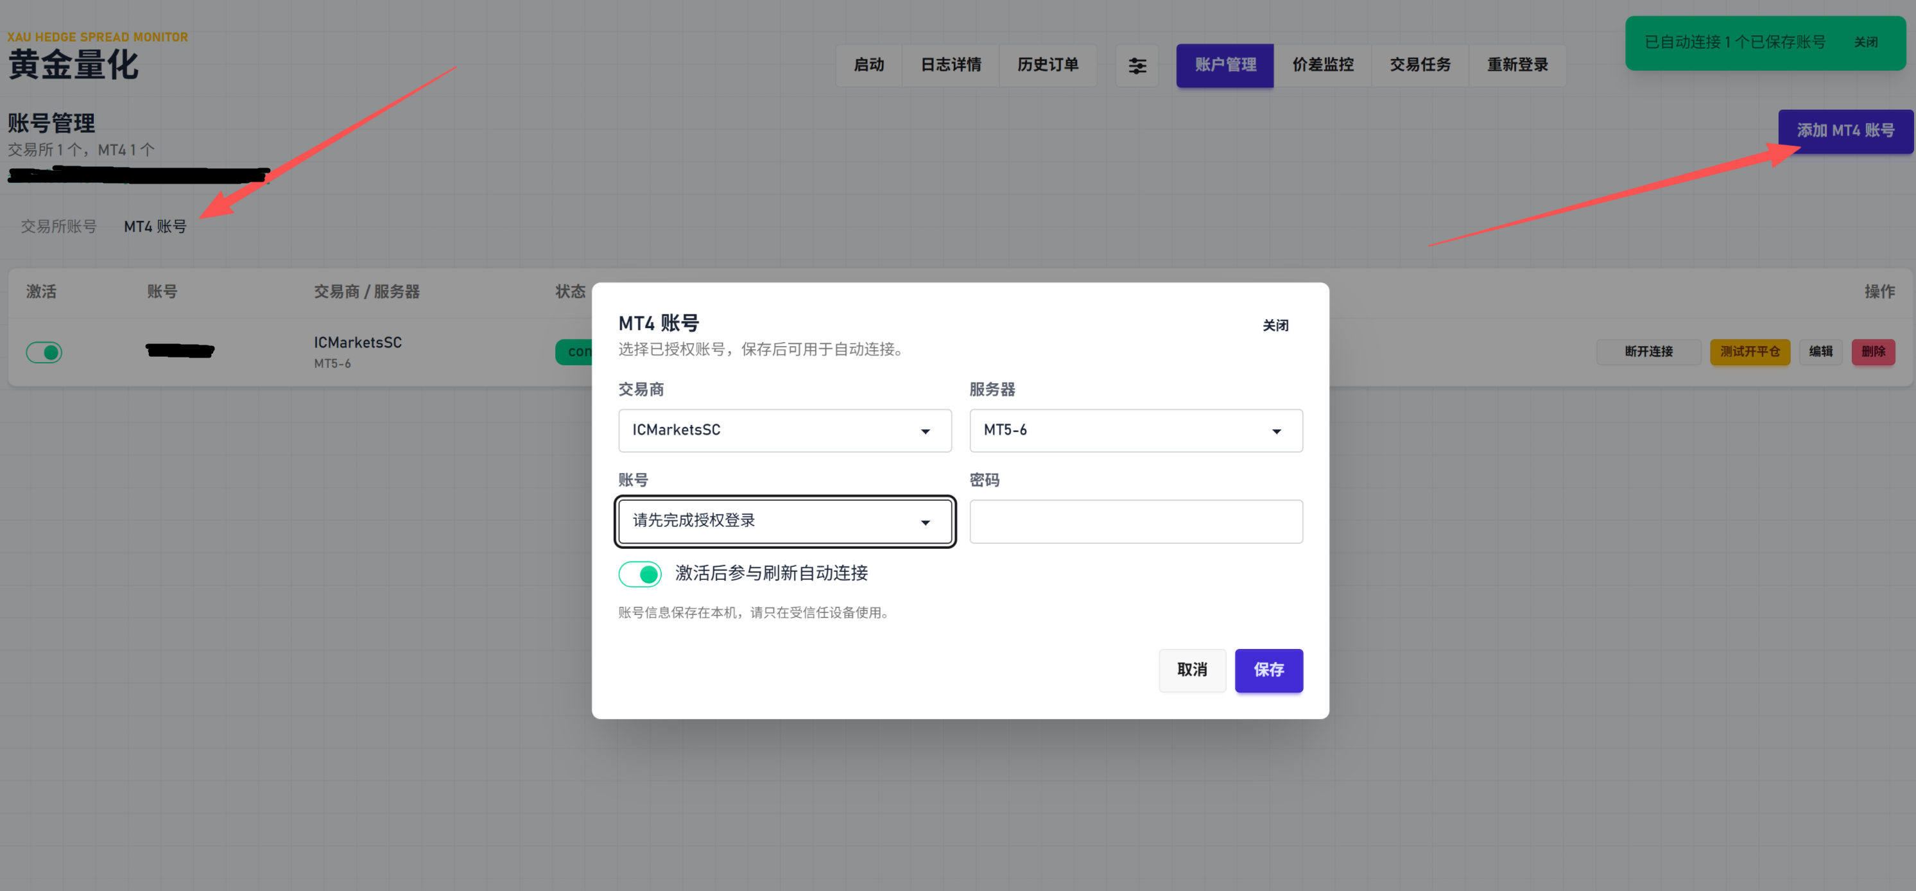Click the MT5-6 server text in row
This screenshot has width=1916, height=891.
pyautogui.click(x=332, y=364)
